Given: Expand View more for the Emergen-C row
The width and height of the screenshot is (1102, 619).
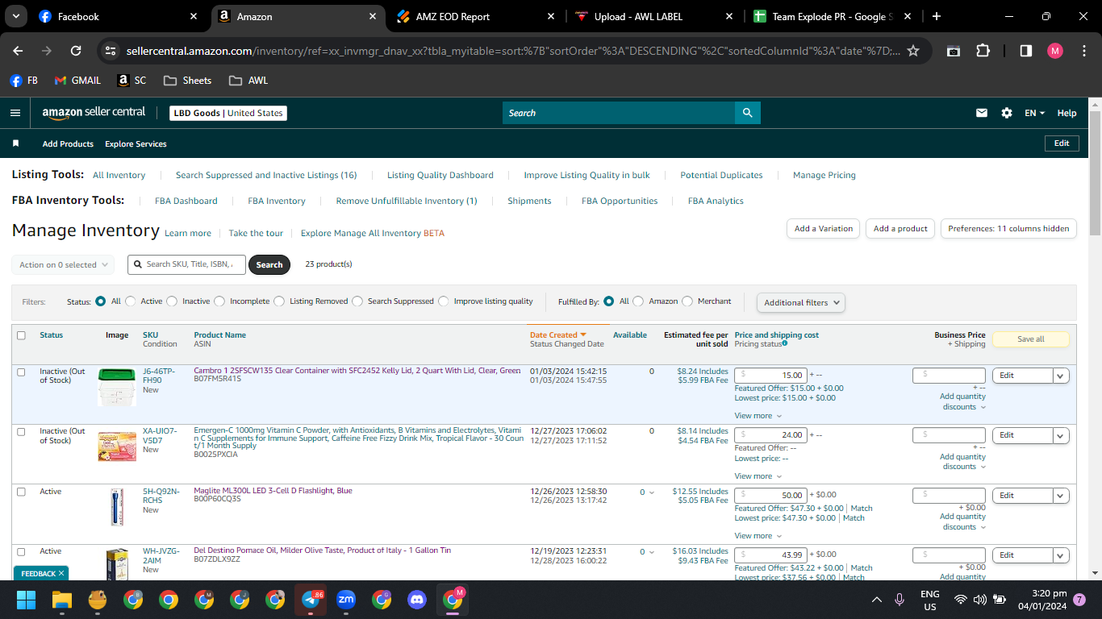Looking at the screenshot, I should [758, 476].
